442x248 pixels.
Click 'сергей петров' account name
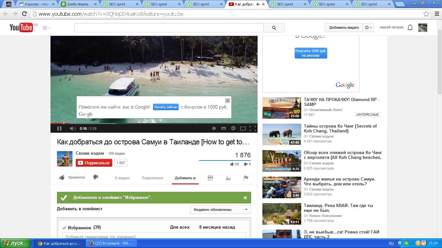click(x=391, y=27)
